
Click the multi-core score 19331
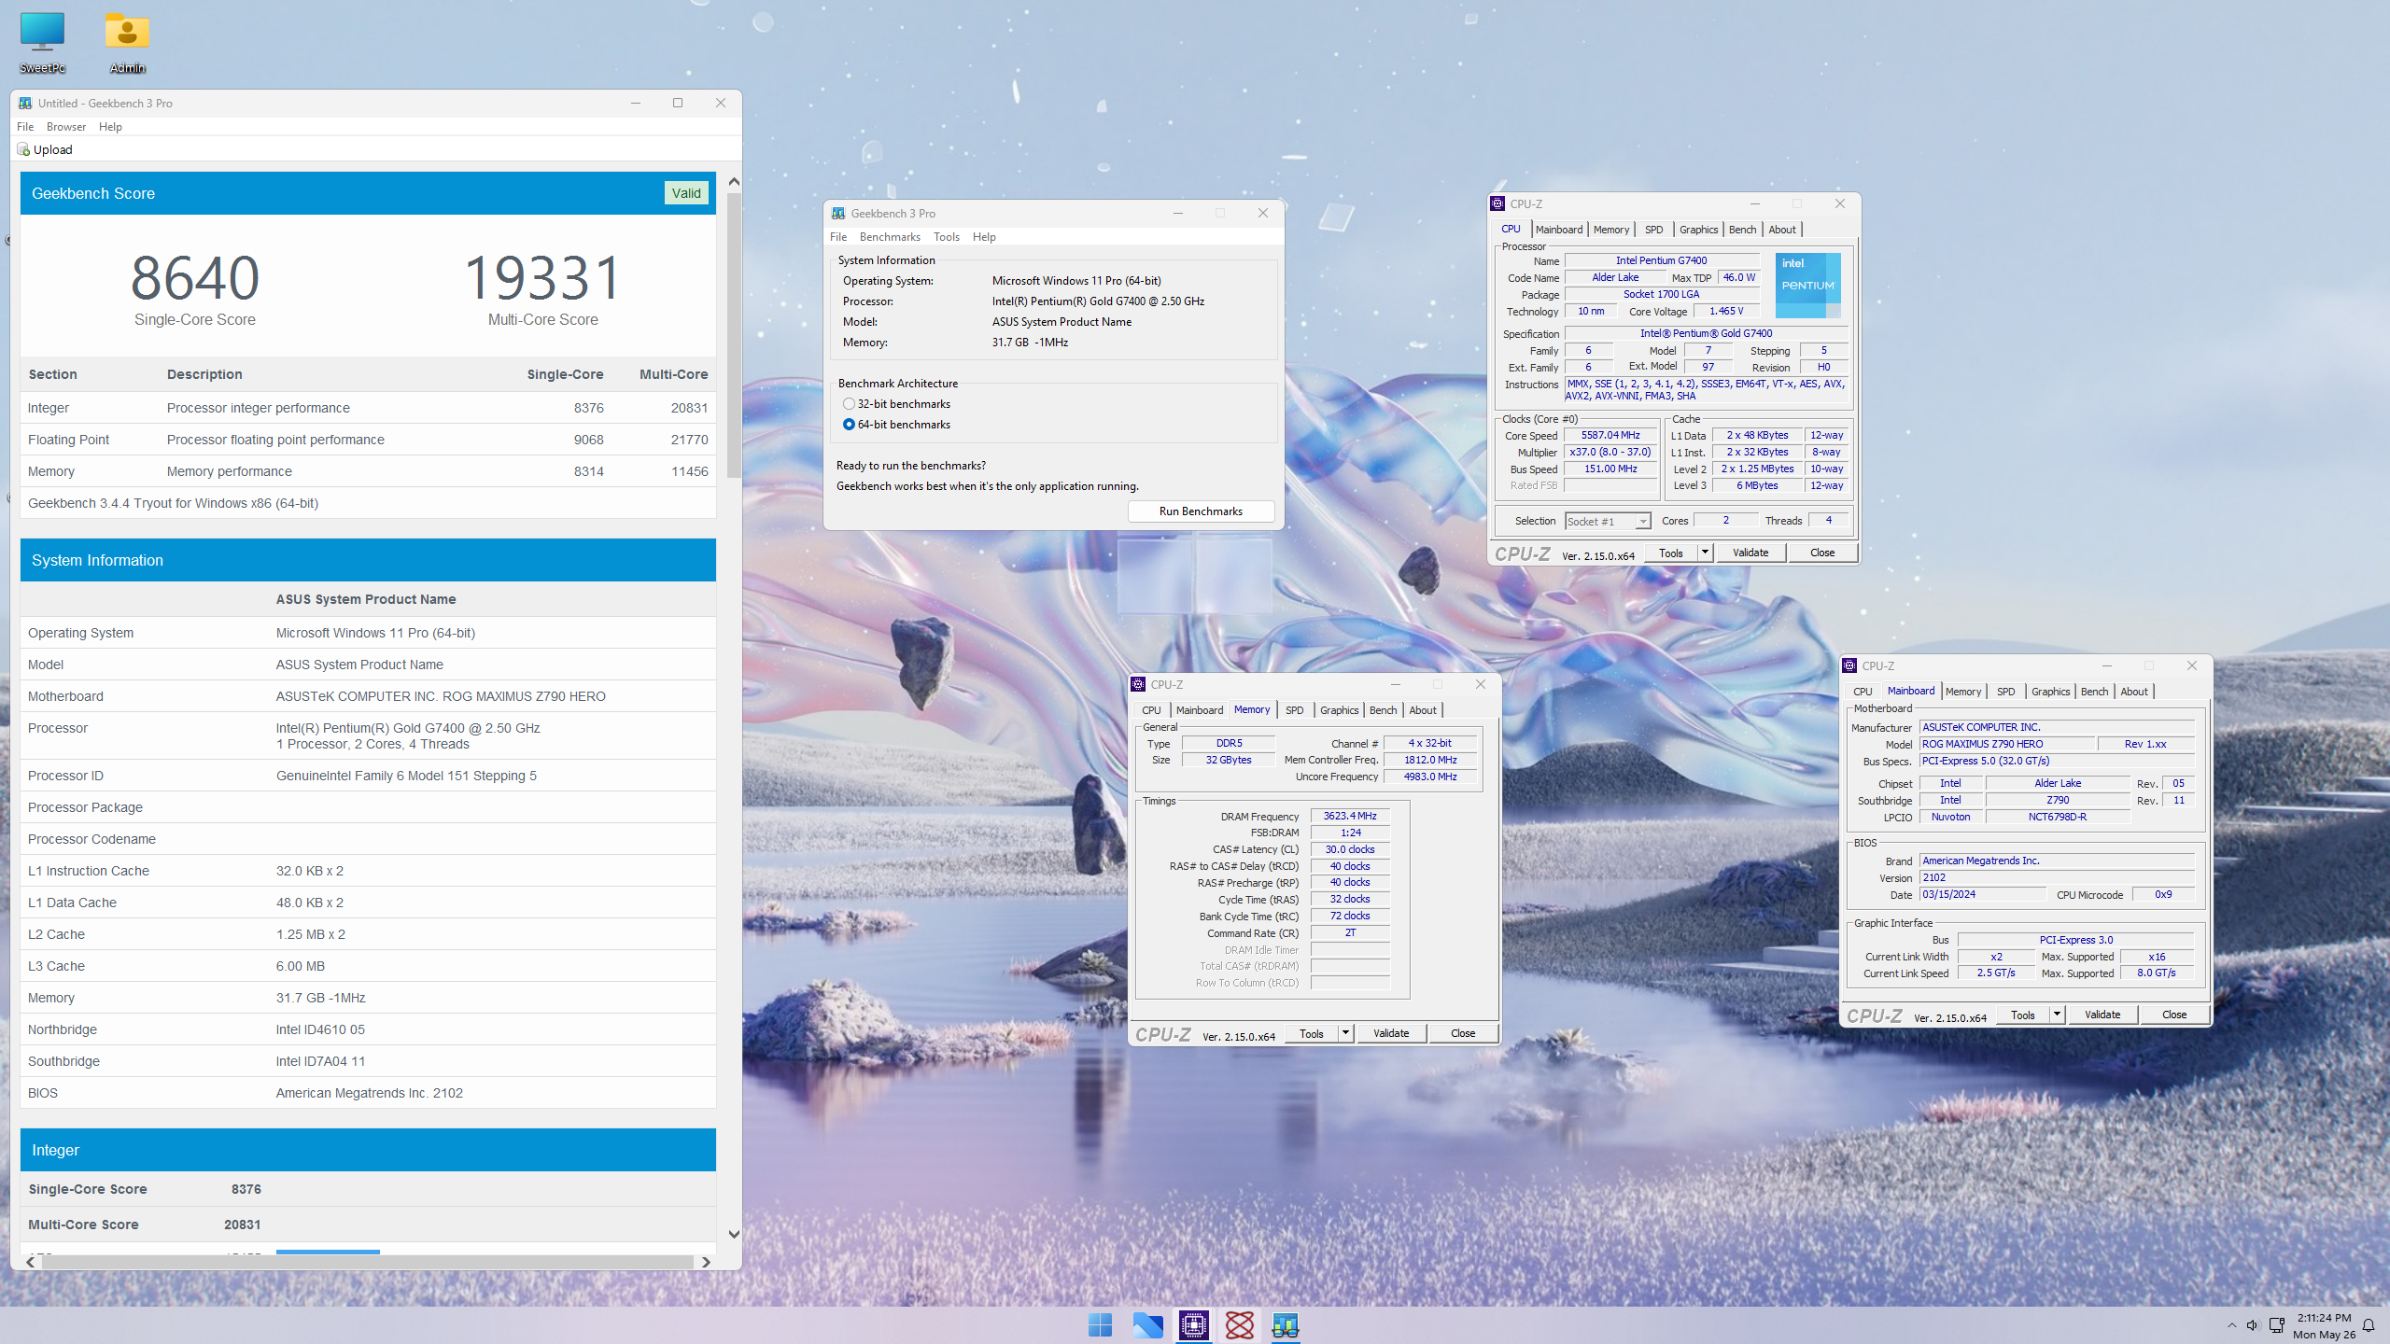click(x=542, y=278)
